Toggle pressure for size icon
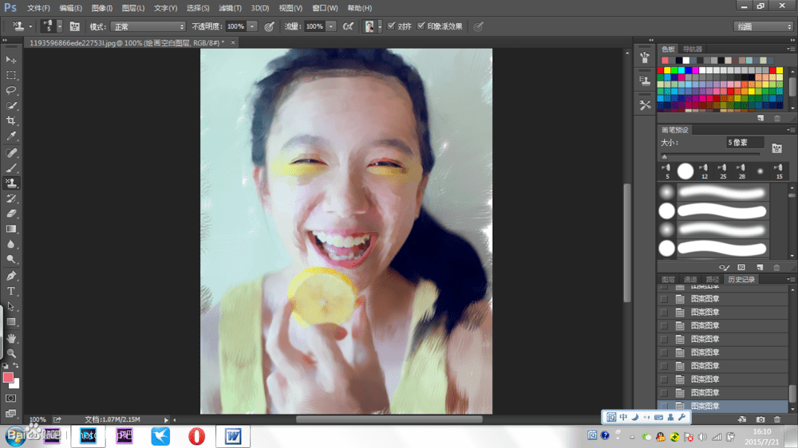Screen dimensions: 798x448 click(x=478, y=26)
